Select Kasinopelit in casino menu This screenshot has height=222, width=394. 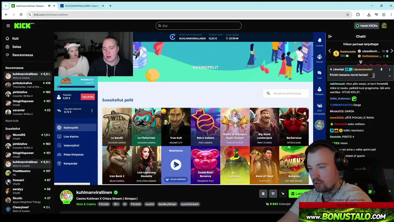tap(76, 128)
